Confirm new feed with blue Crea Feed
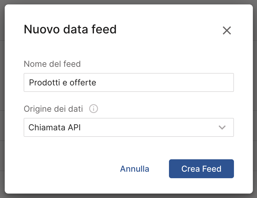Image resolution: width=257 pixels, height=198 pixels. pos(201,169)
